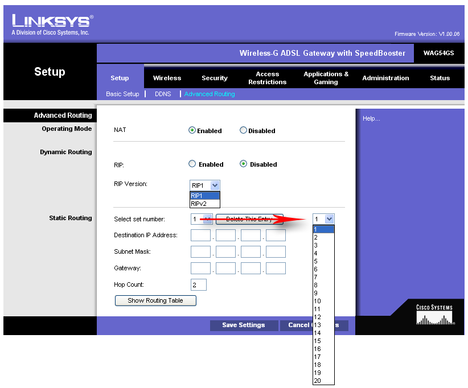
Task: Click the Hop Count input field
Action: 199,285
